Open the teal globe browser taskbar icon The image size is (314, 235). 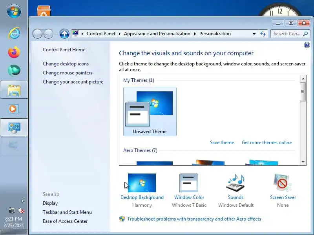tap(14, 70)
